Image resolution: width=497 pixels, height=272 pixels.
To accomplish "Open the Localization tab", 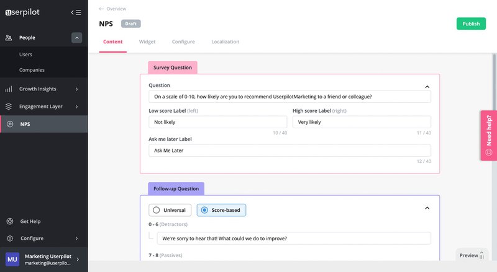I will point(225,42).
